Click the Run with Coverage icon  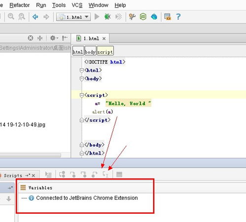[x=118, y=17]
